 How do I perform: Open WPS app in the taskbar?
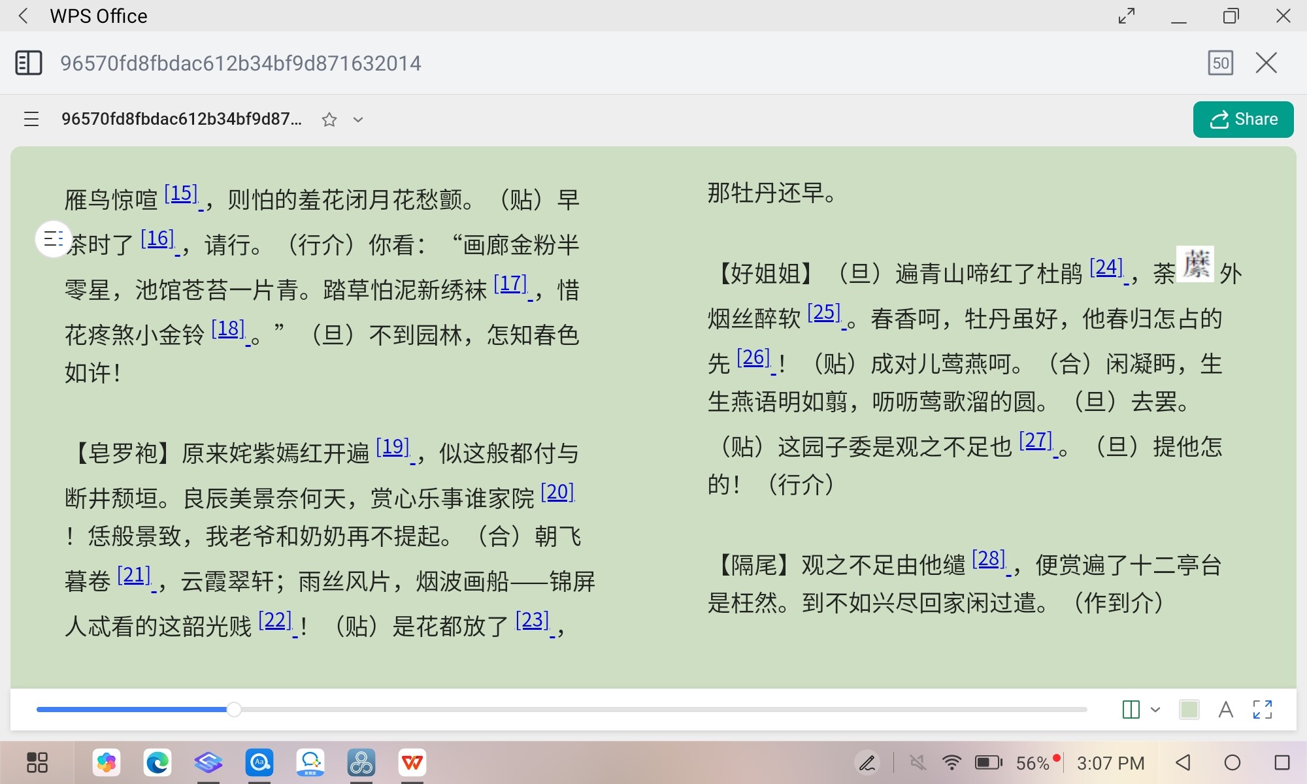pos(412,762)
